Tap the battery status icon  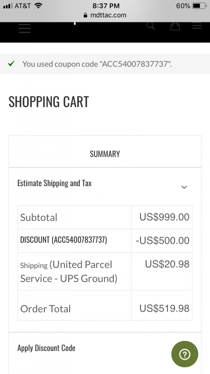click(x=199, y=6)
